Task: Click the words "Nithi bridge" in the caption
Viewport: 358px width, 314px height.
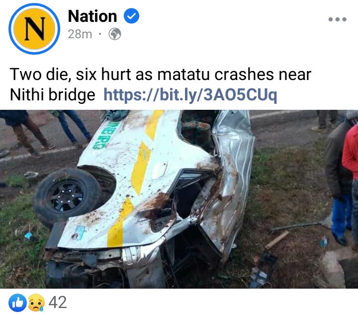Action: point(53,94)
